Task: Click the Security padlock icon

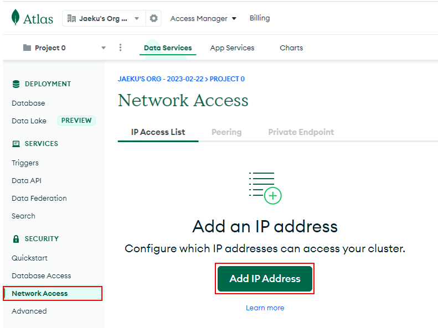Action: pos(16,239)
